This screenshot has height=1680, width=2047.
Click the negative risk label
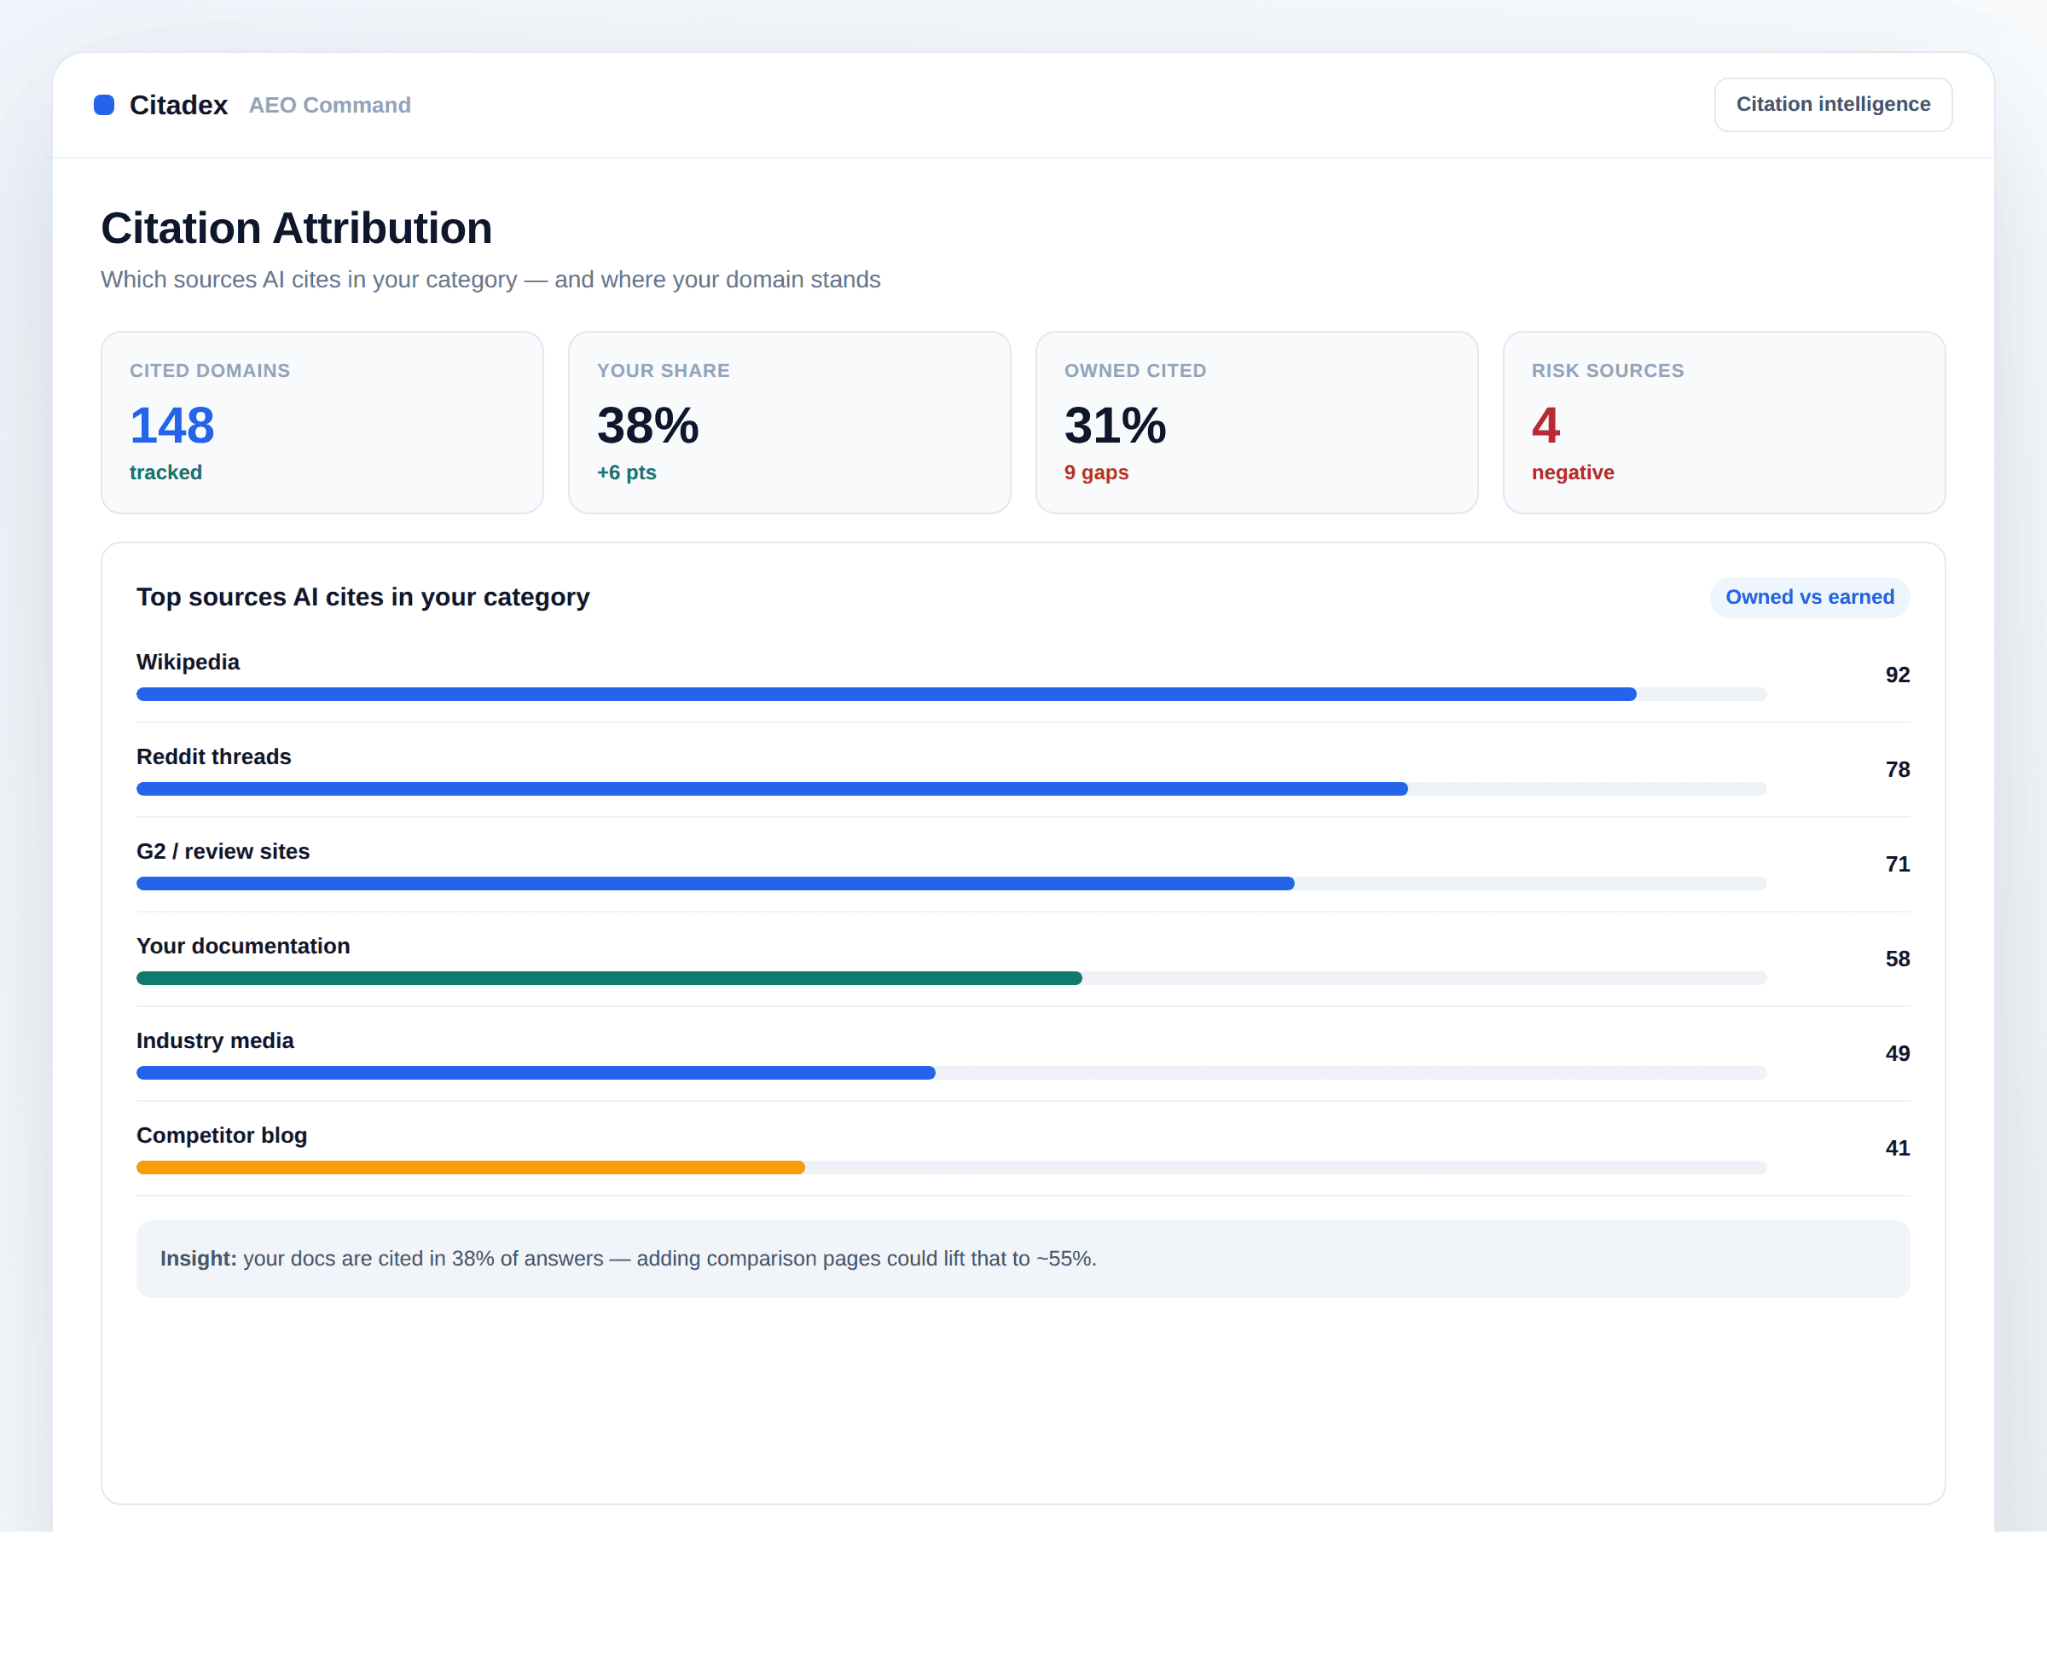tap(1572, 472)
